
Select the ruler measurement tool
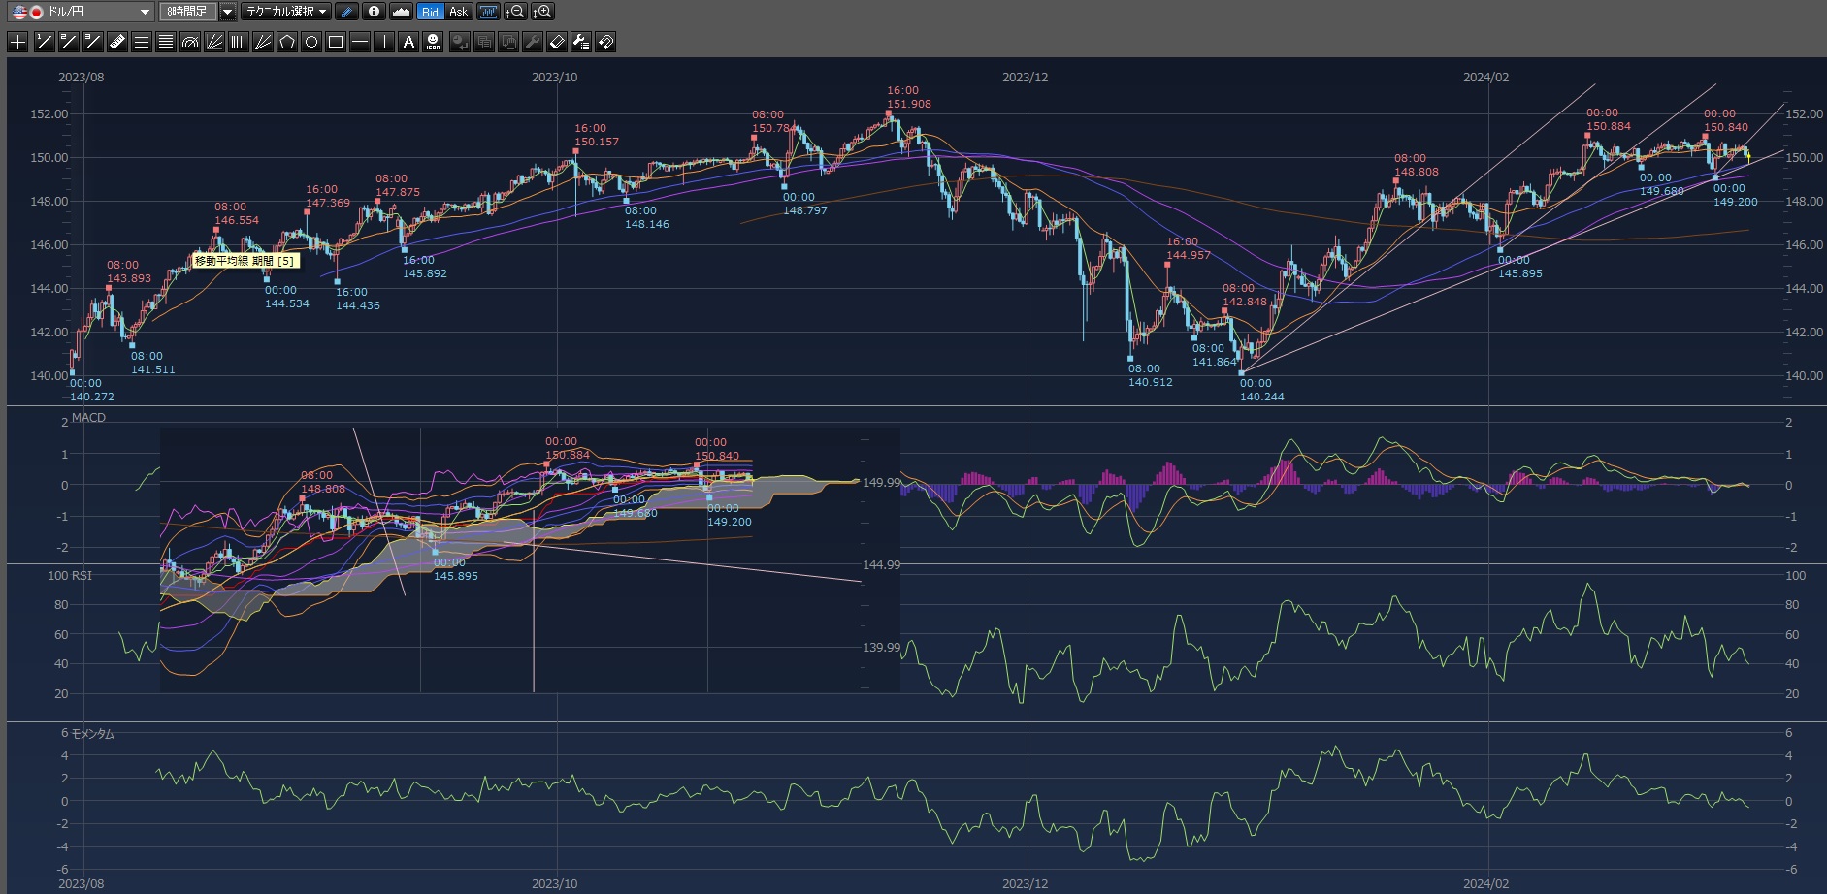point(117,42)
